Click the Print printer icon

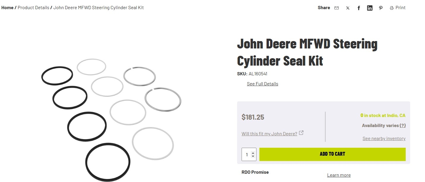pos(392,8)
